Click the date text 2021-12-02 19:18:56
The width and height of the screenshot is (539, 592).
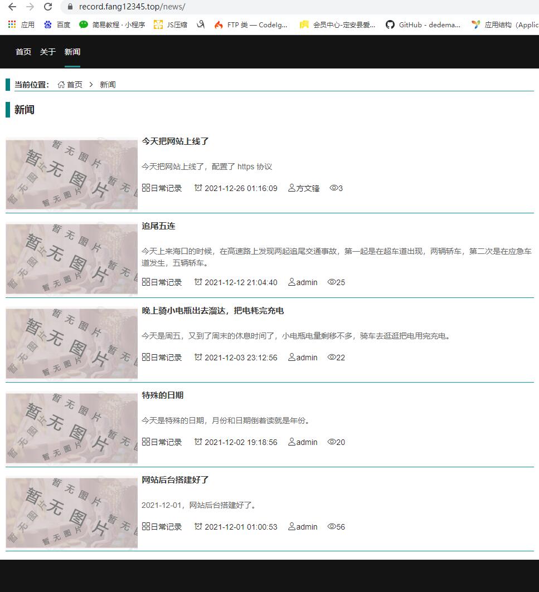[241, 442]
